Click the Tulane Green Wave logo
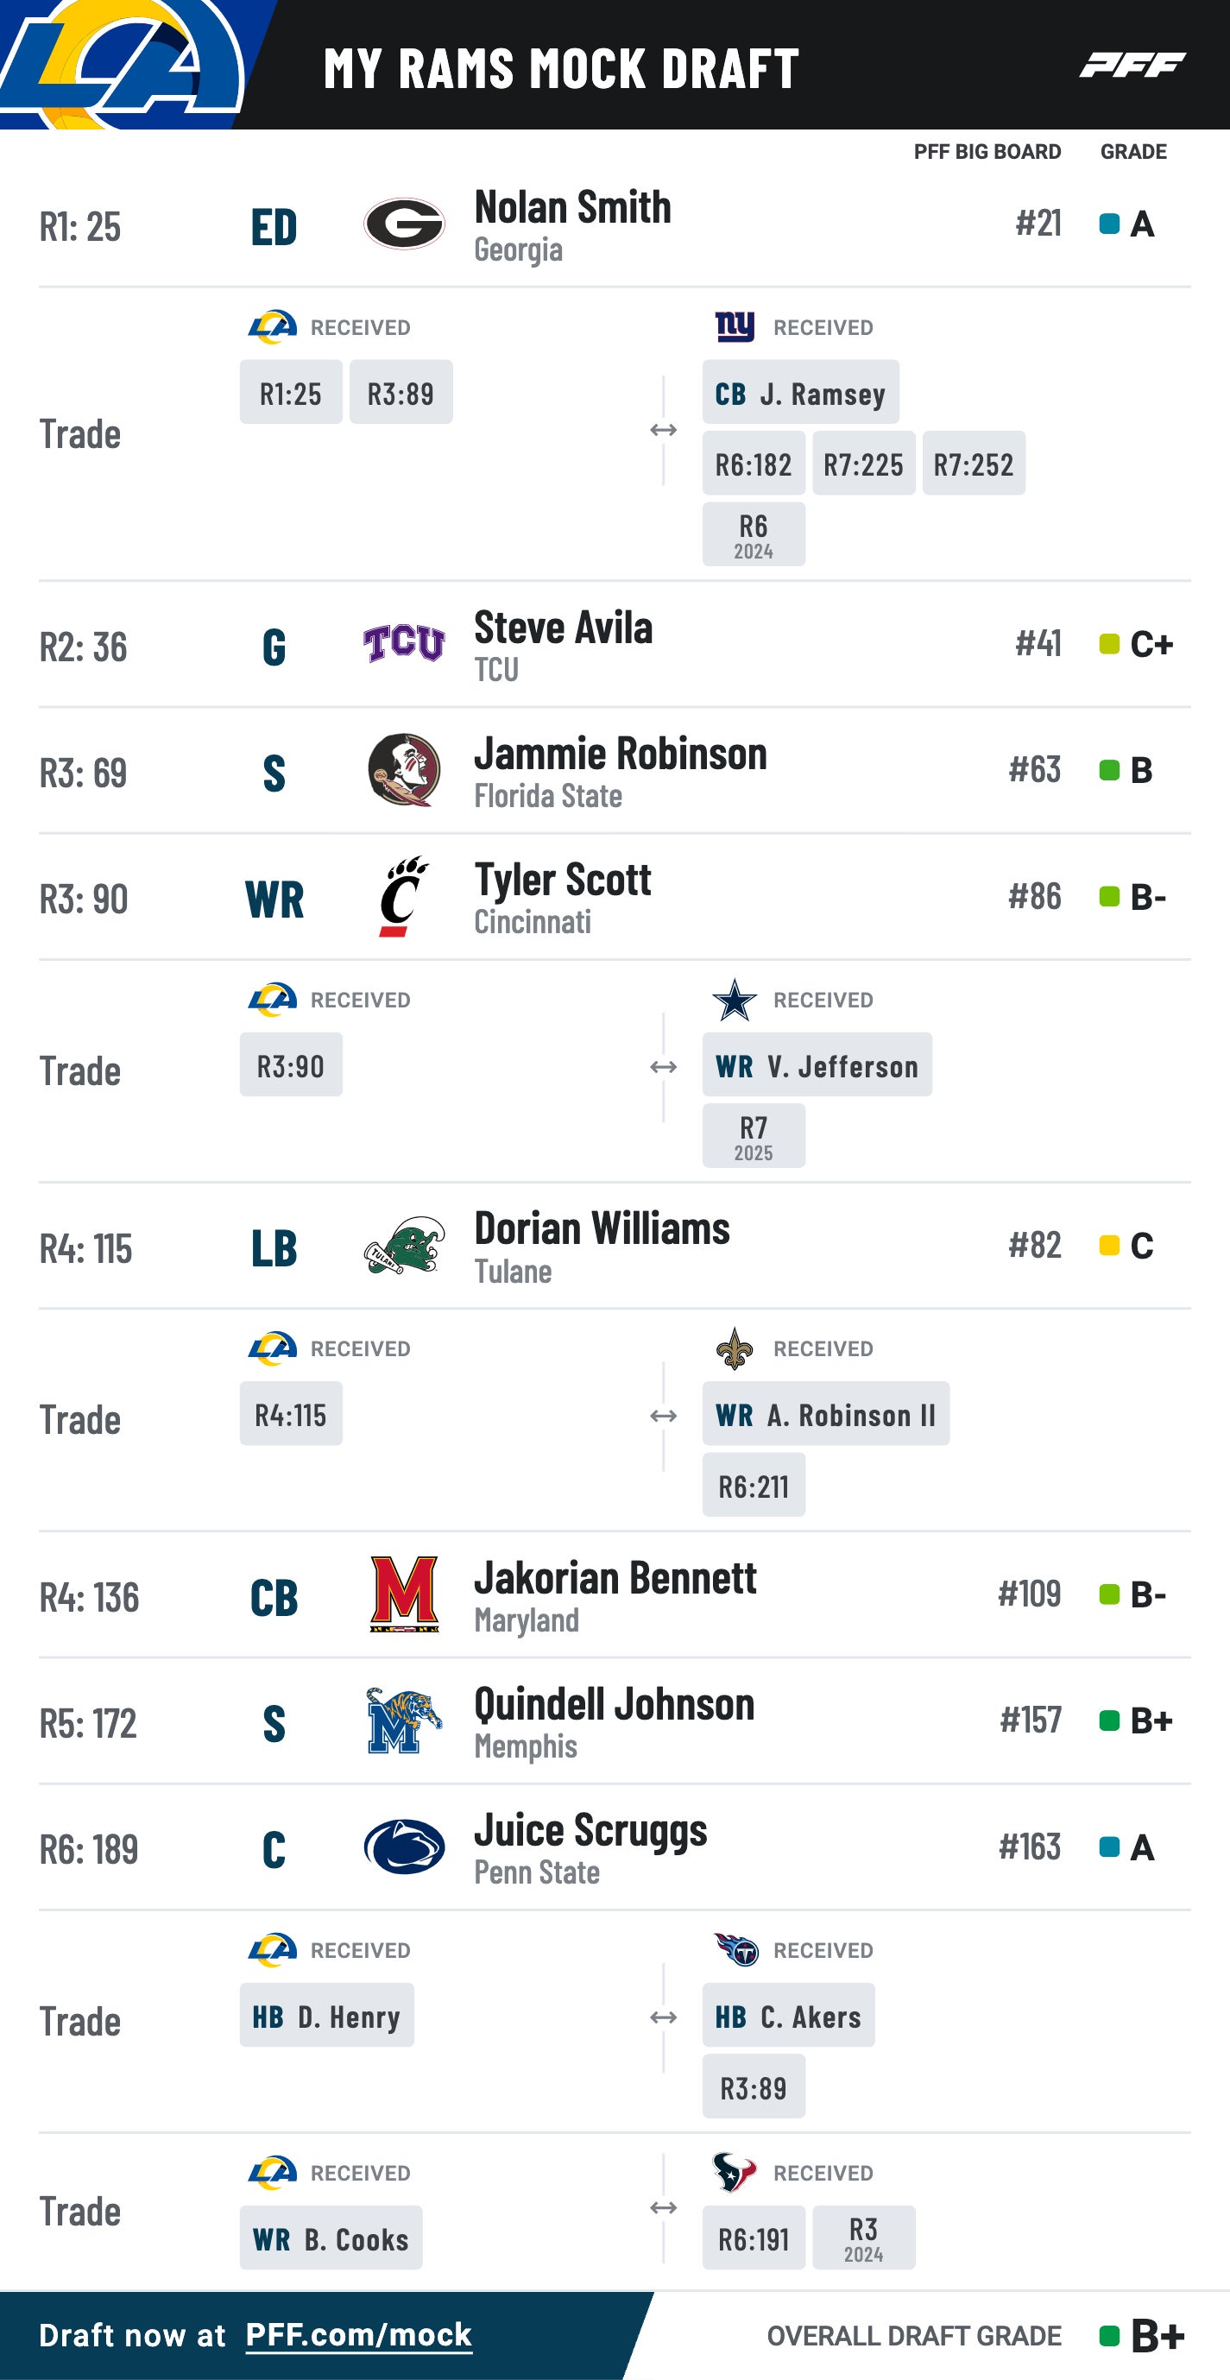This screenshot has width=1230, height=2380. point(404,1246)
